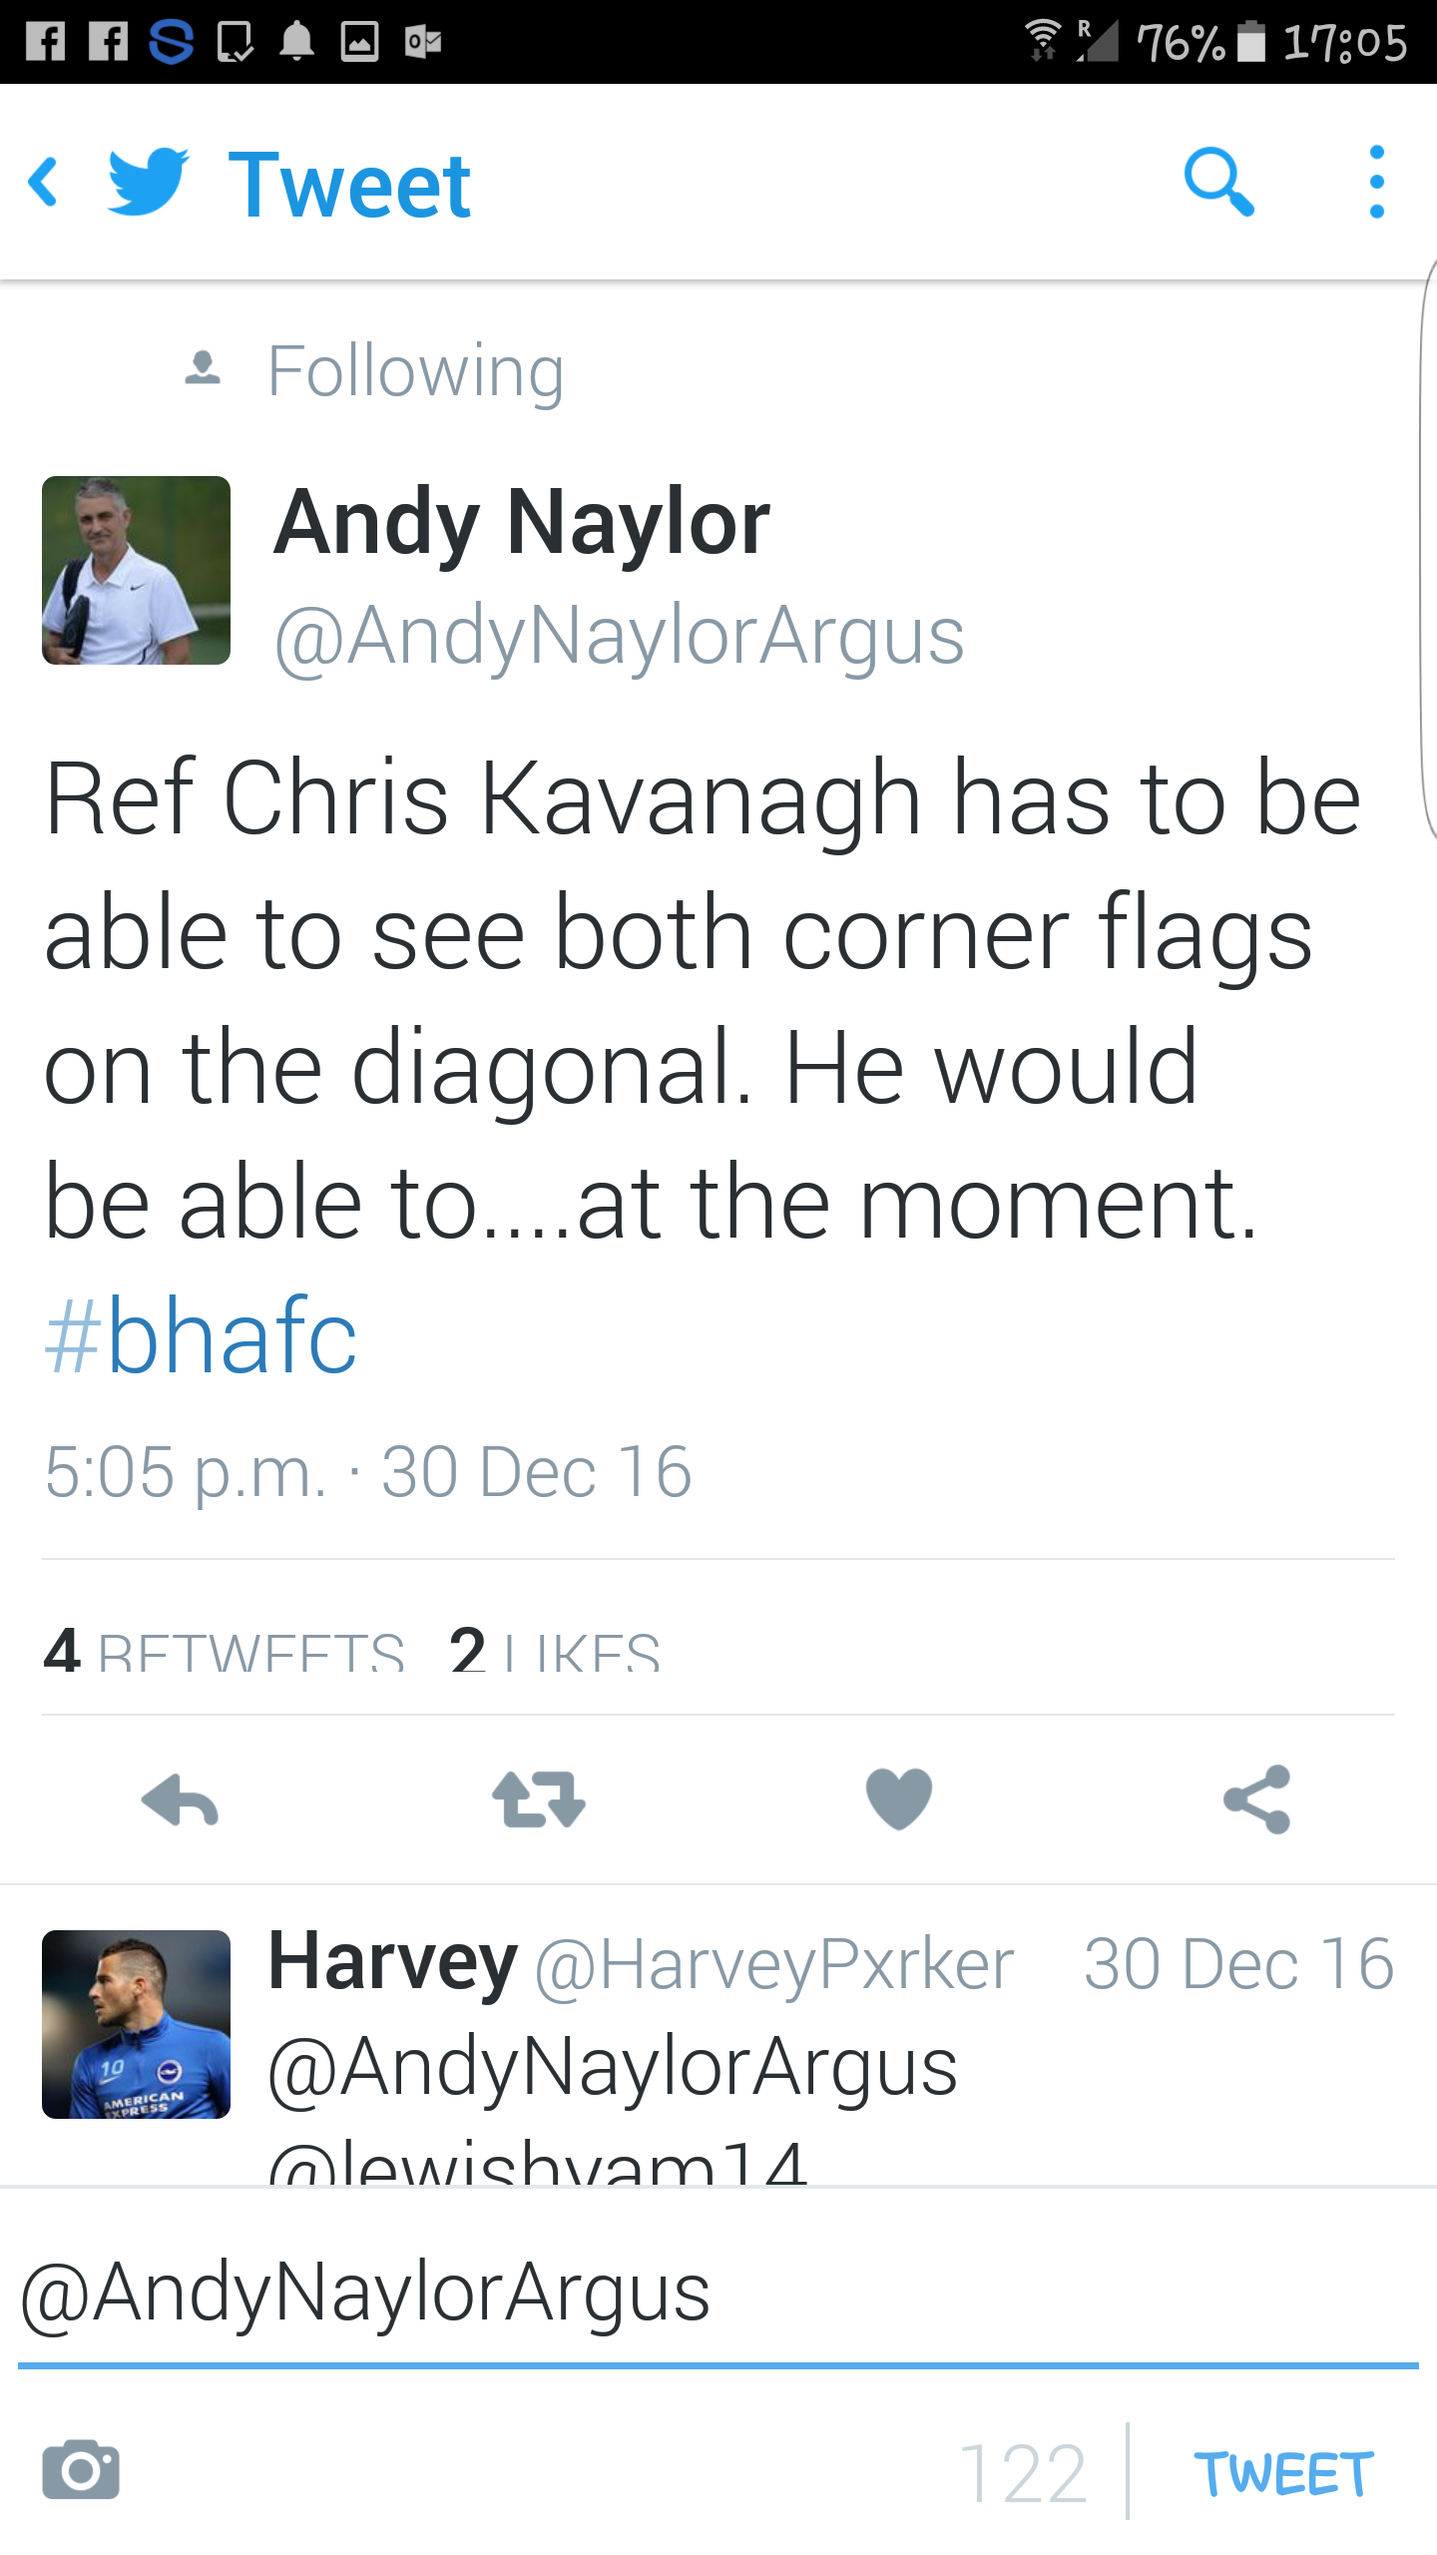Screen dimensions: 1437x2555
Task: Open Harvey's profile avatar
Action: pos(136,2024)
